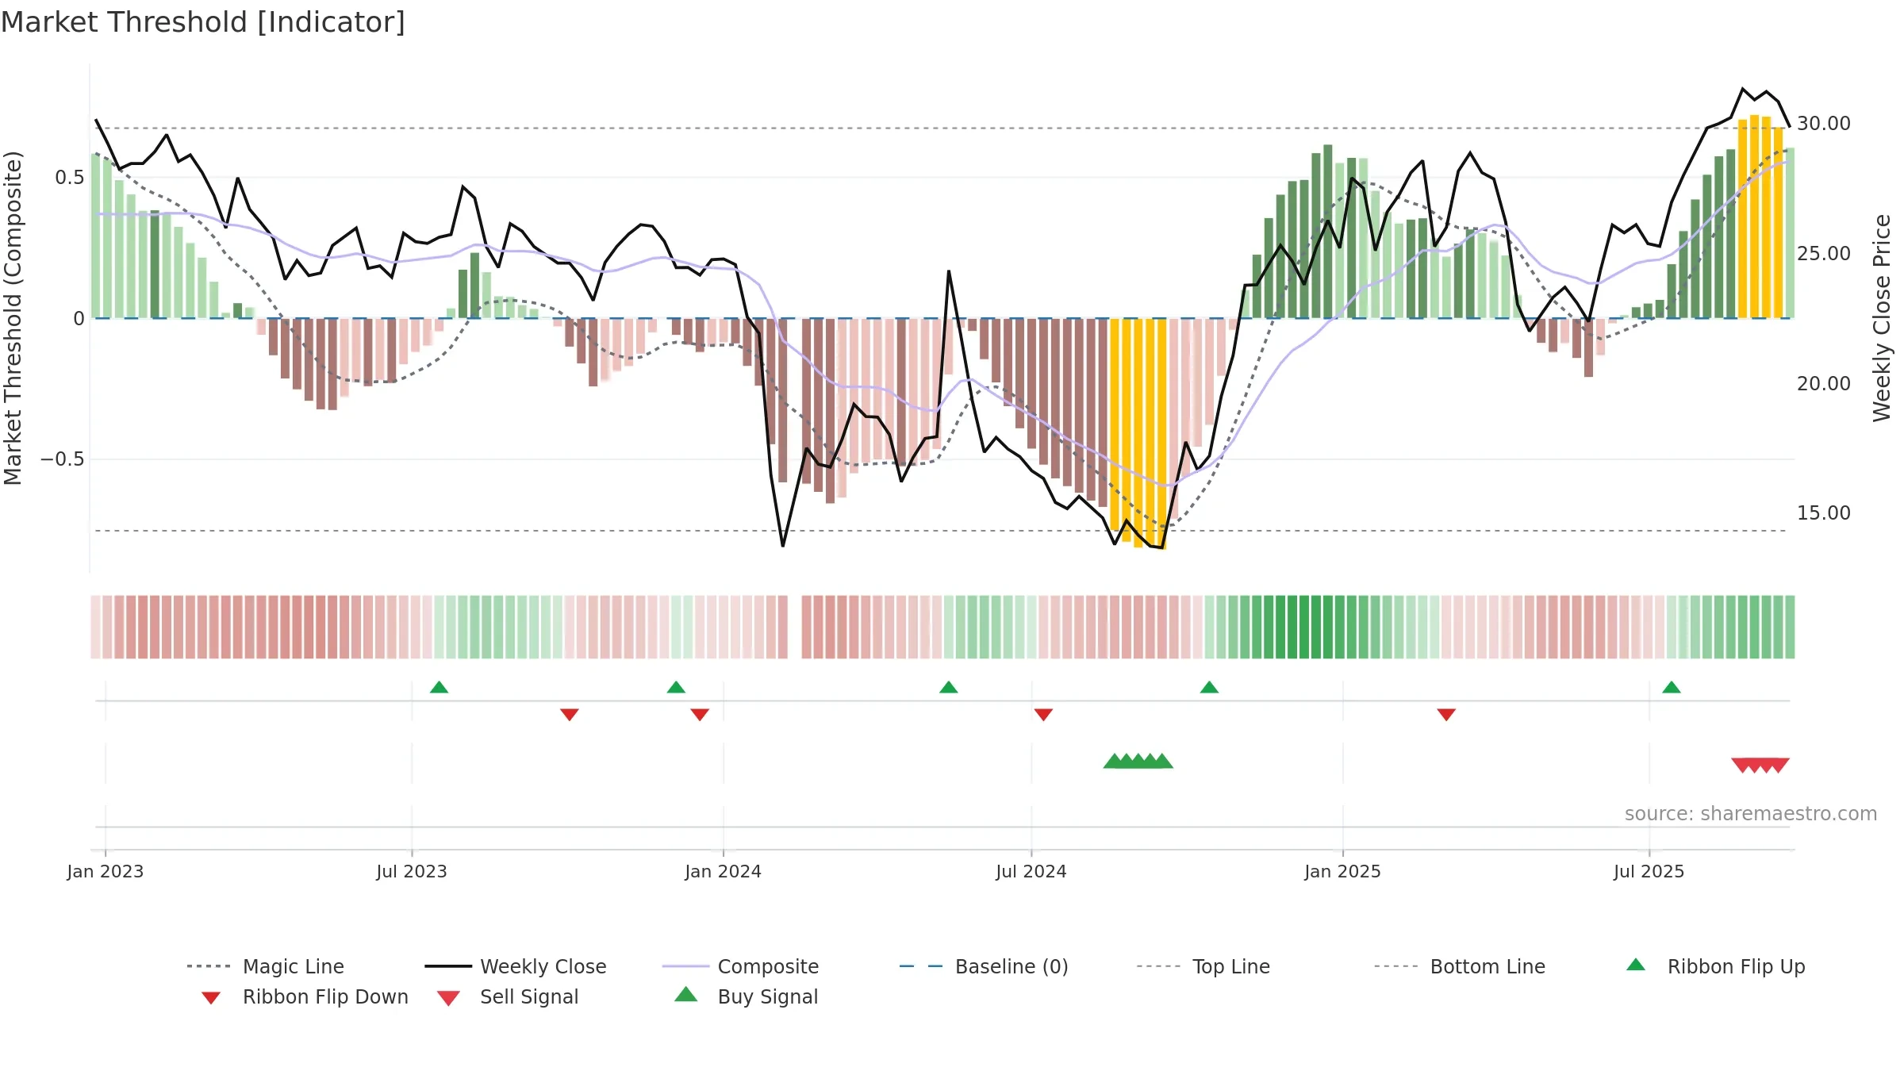Toggle the Magic Line legend entry

(x=265, y=966)
